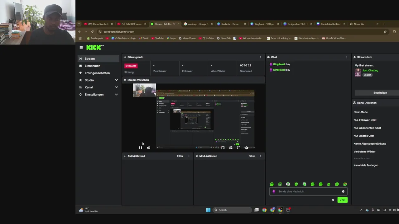Open Filter in Mod-Aktionen panel
The image size is (399, 224).
252,156
